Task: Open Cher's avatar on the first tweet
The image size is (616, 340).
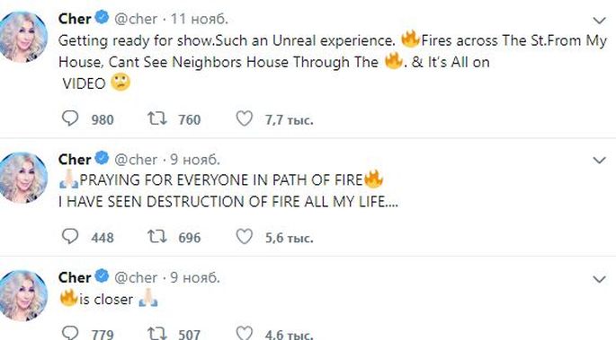Action: (x=23, y=37)
